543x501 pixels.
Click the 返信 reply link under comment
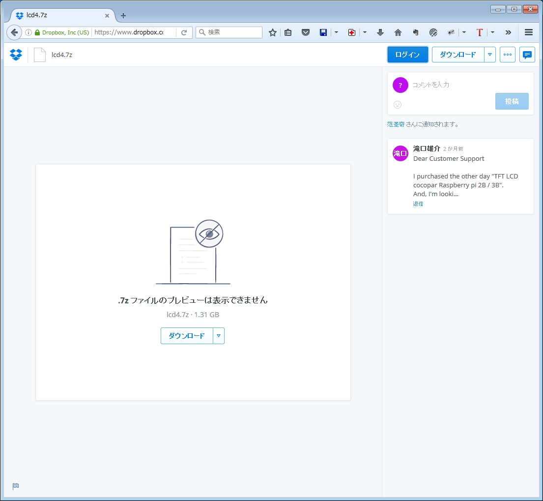click(x=418, y=204)
